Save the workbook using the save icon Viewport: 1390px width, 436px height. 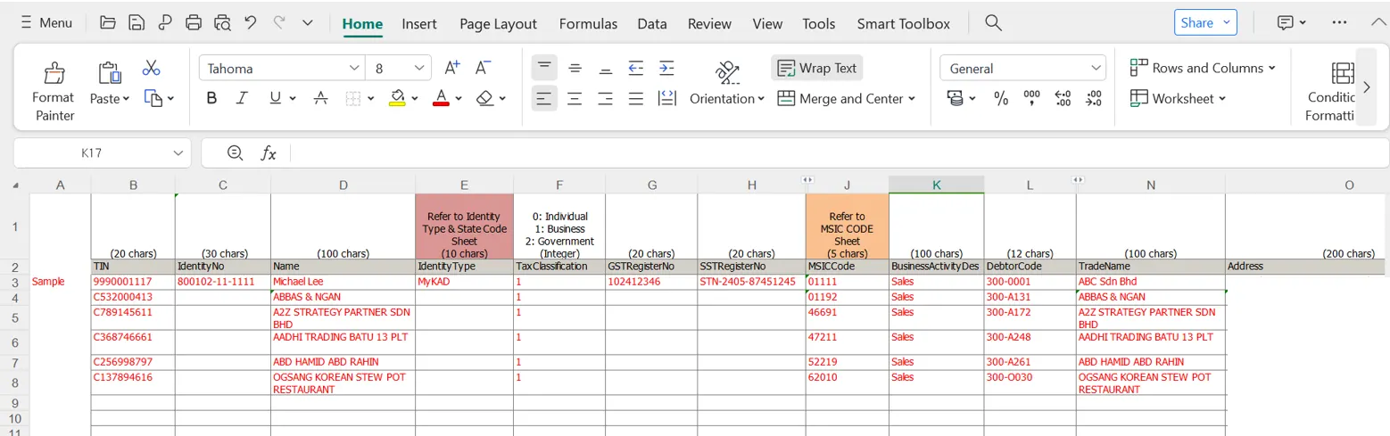[x=137, y=22]
